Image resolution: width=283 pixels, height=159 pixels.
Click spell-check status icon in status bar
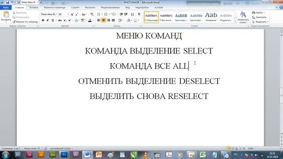[46, 148]
